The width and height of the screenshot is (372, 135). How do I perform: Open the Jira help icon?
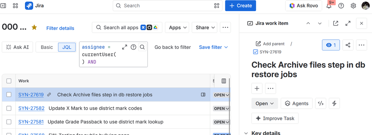click(x=341, y=6)
